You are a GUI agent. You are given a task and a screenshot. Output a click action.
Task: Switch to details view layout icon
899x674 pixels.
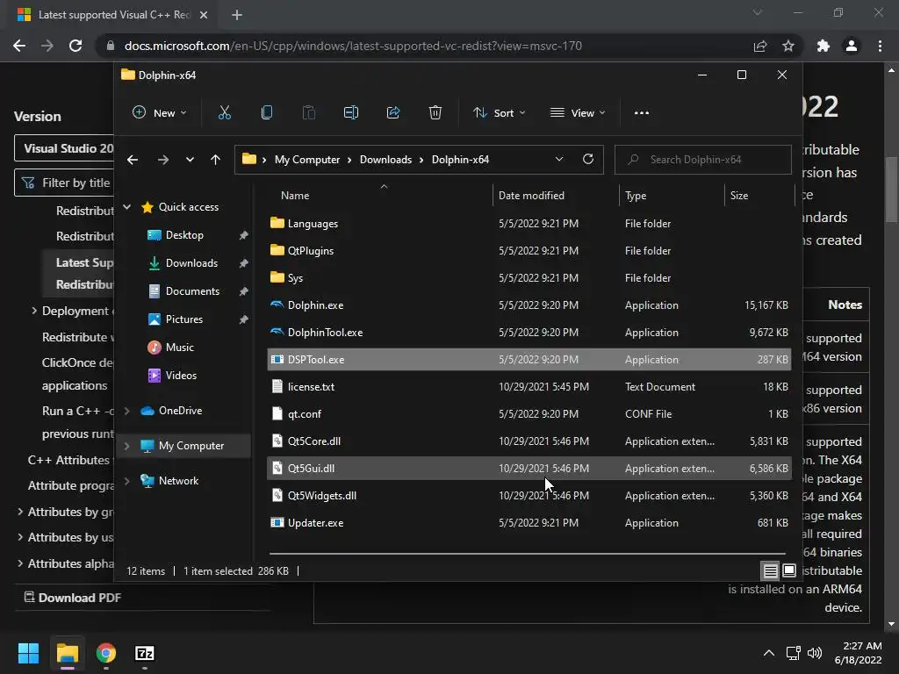pyautogui.click(x=770, y=570)
